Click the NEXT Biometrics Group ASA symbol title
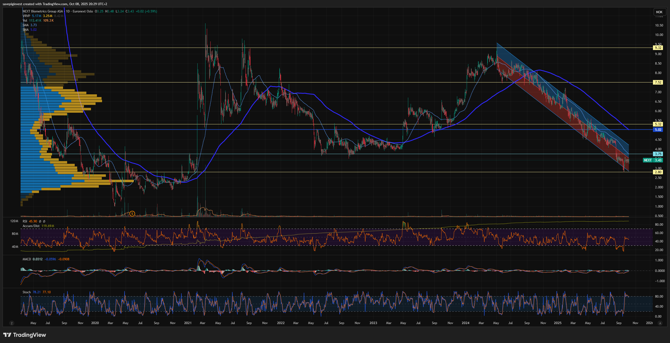 point(43,11)
